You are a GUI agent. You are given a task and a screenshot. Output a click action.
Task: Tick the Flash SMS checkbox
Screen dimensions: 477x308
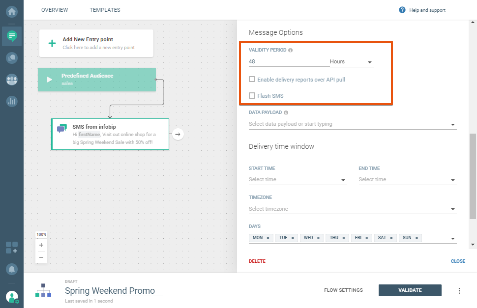(252, 96)
